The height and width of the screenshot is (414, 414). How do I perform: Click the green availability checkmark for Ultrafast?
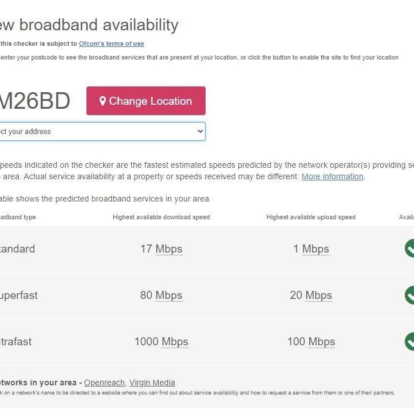click(409, 341)
